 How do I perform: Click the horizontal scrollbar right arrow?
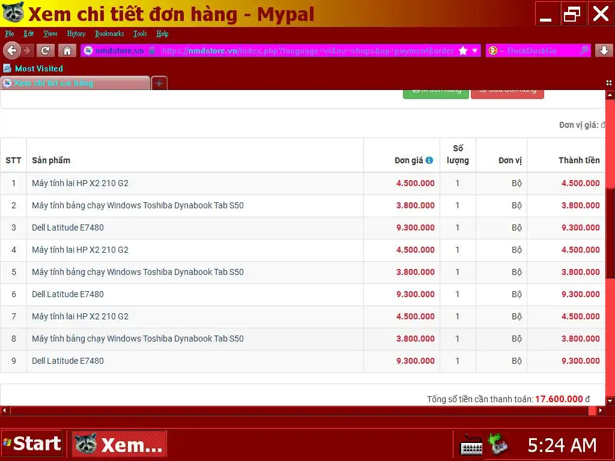601,411
